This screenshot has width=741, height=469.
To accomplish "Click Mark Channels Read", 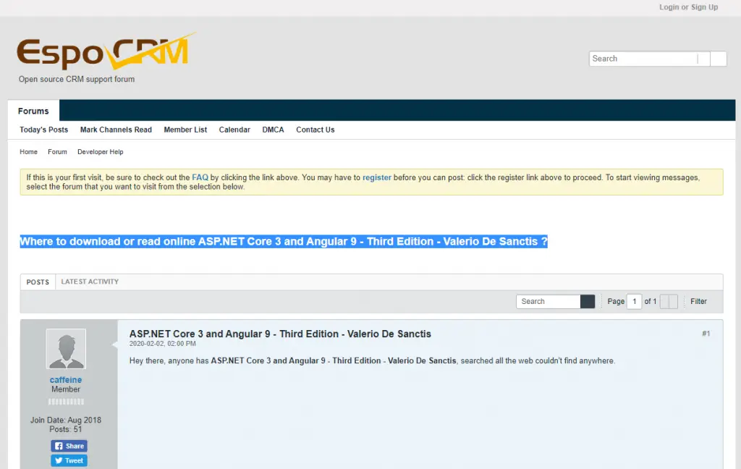I will click(x=116, y=130).
